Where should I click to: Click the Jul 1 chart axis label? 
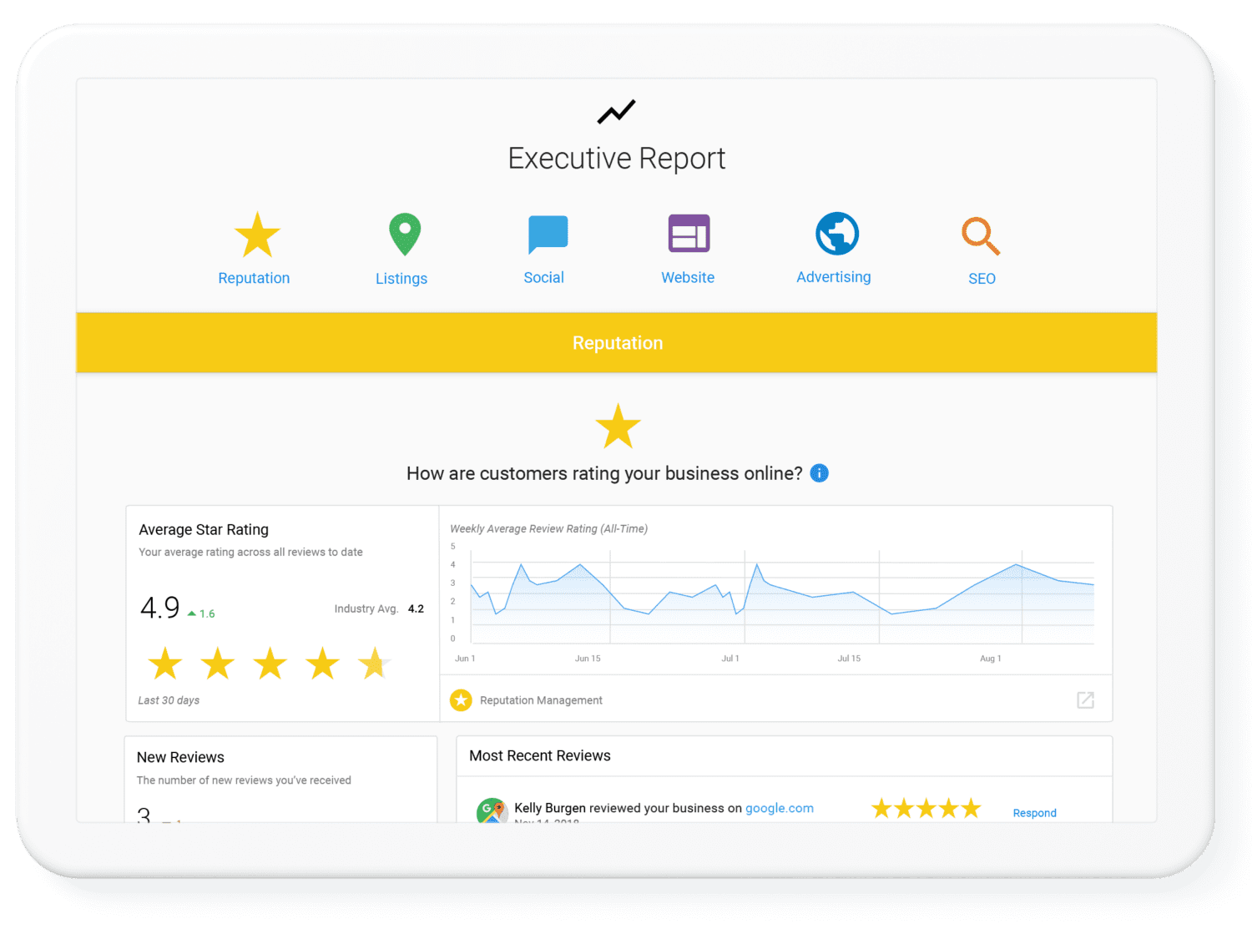(x=730, y=659)
